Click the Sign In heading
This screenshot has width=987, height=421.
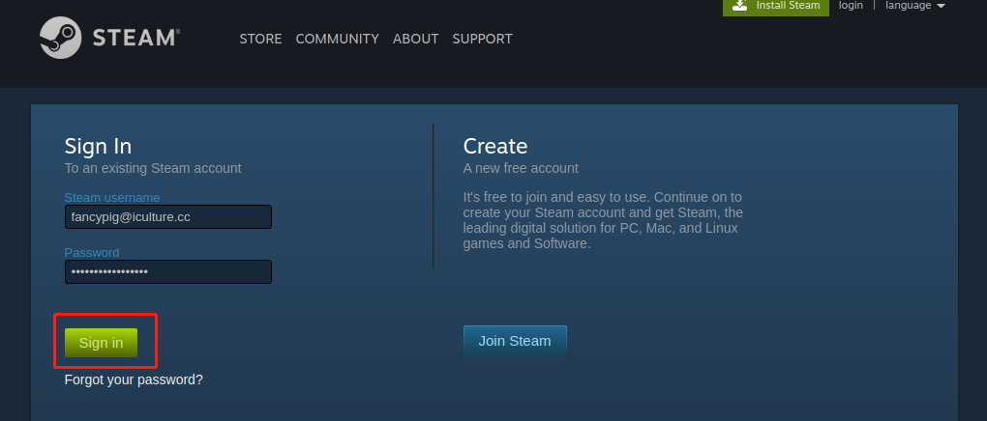(x=98, y=147)
